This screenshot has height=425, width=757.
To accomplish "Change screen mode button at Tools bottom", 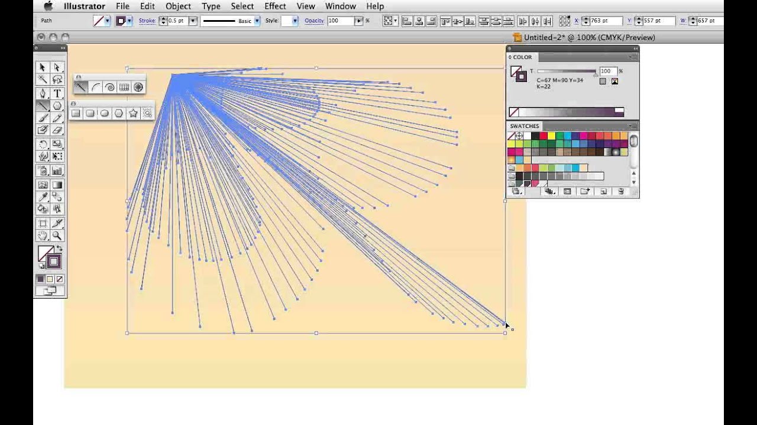I will coord(50,290).
